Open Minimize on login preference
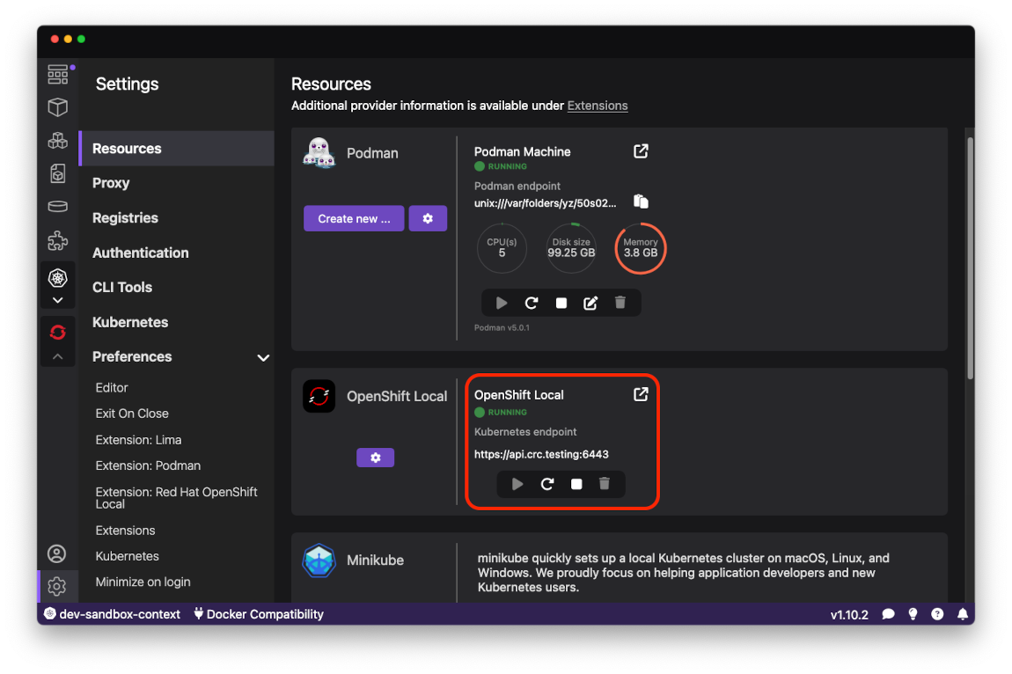1012x674 pixels. click(x=143, y=582)
